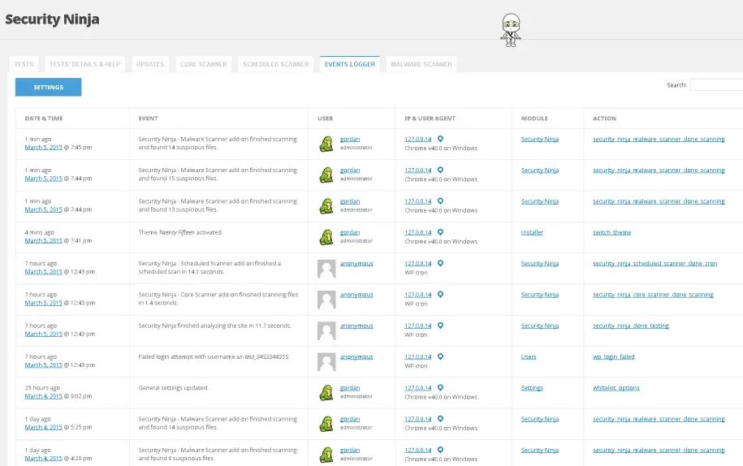The width and height of the screenshot is (743, 466).
Task: Focus the Search input field
Action: (716, 84)
